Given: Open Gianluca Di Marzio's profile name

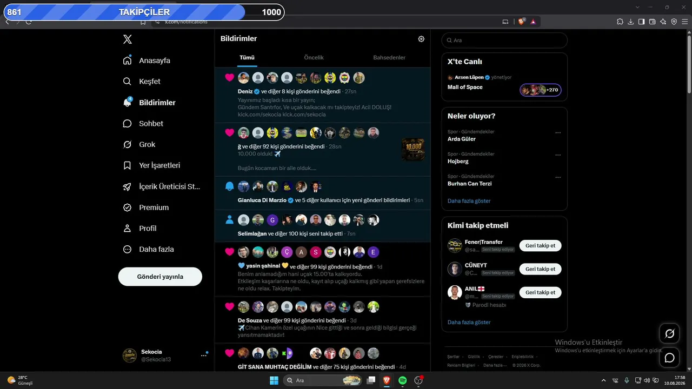Looking at the screenshot, I should (262, 200).
